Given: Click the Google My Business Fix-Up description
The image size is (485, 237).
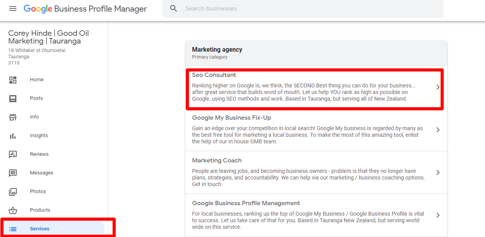Looking at the screenshot, I should click(x=307, y=135).
